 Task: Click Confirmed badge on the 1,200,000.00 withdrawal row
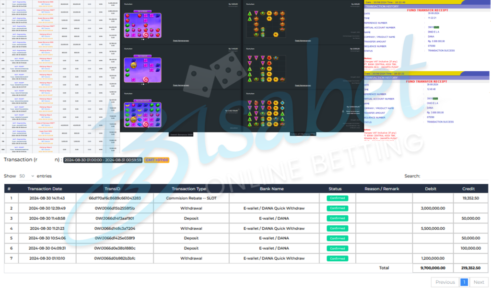[x=338, y=258]
